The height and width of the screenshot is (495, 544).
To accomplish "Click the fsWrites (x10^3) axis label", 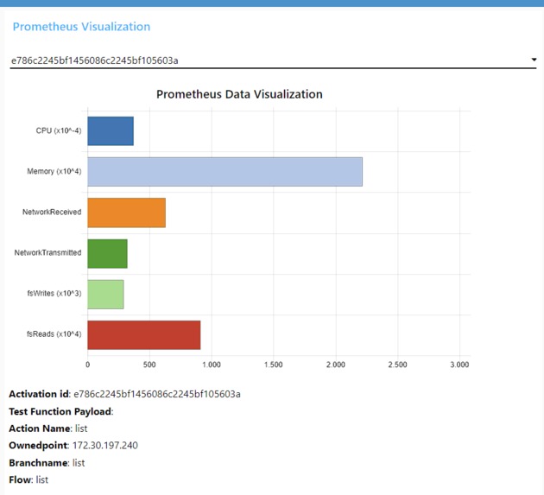I will coord(54,294).
